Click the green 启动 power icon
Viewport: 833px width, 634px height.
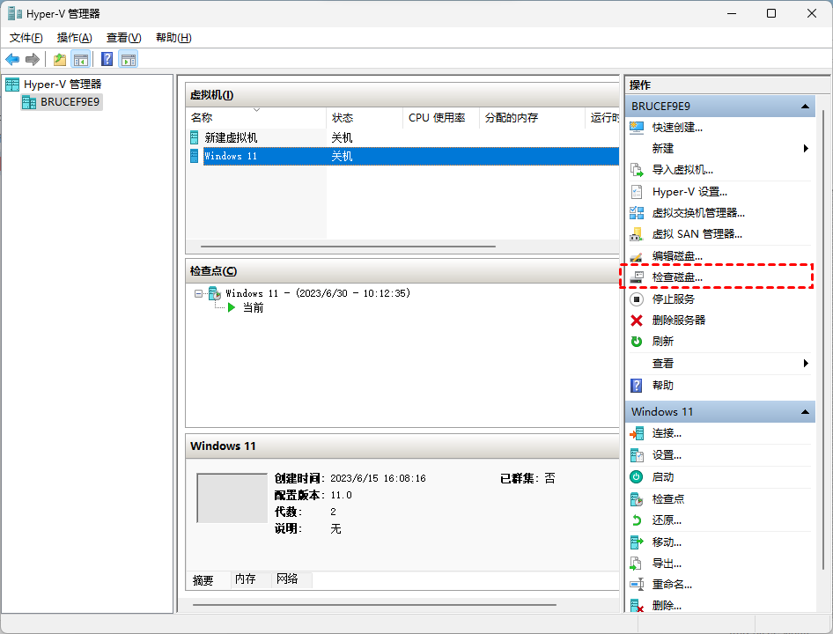pos(637,477)
